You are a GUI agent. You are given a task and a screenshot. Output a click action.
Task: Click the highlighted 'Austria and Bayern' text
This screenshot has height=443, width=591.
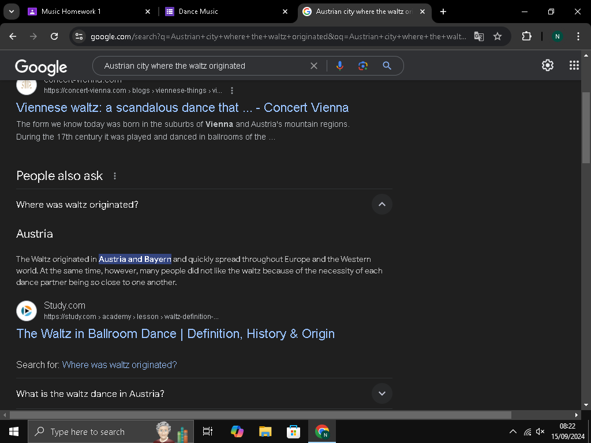pos(135,259)
